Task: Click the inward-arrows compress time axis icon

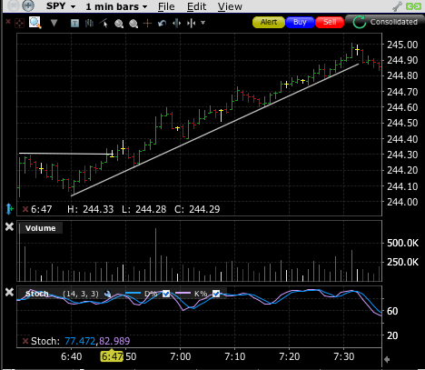Action: point(192,23)
